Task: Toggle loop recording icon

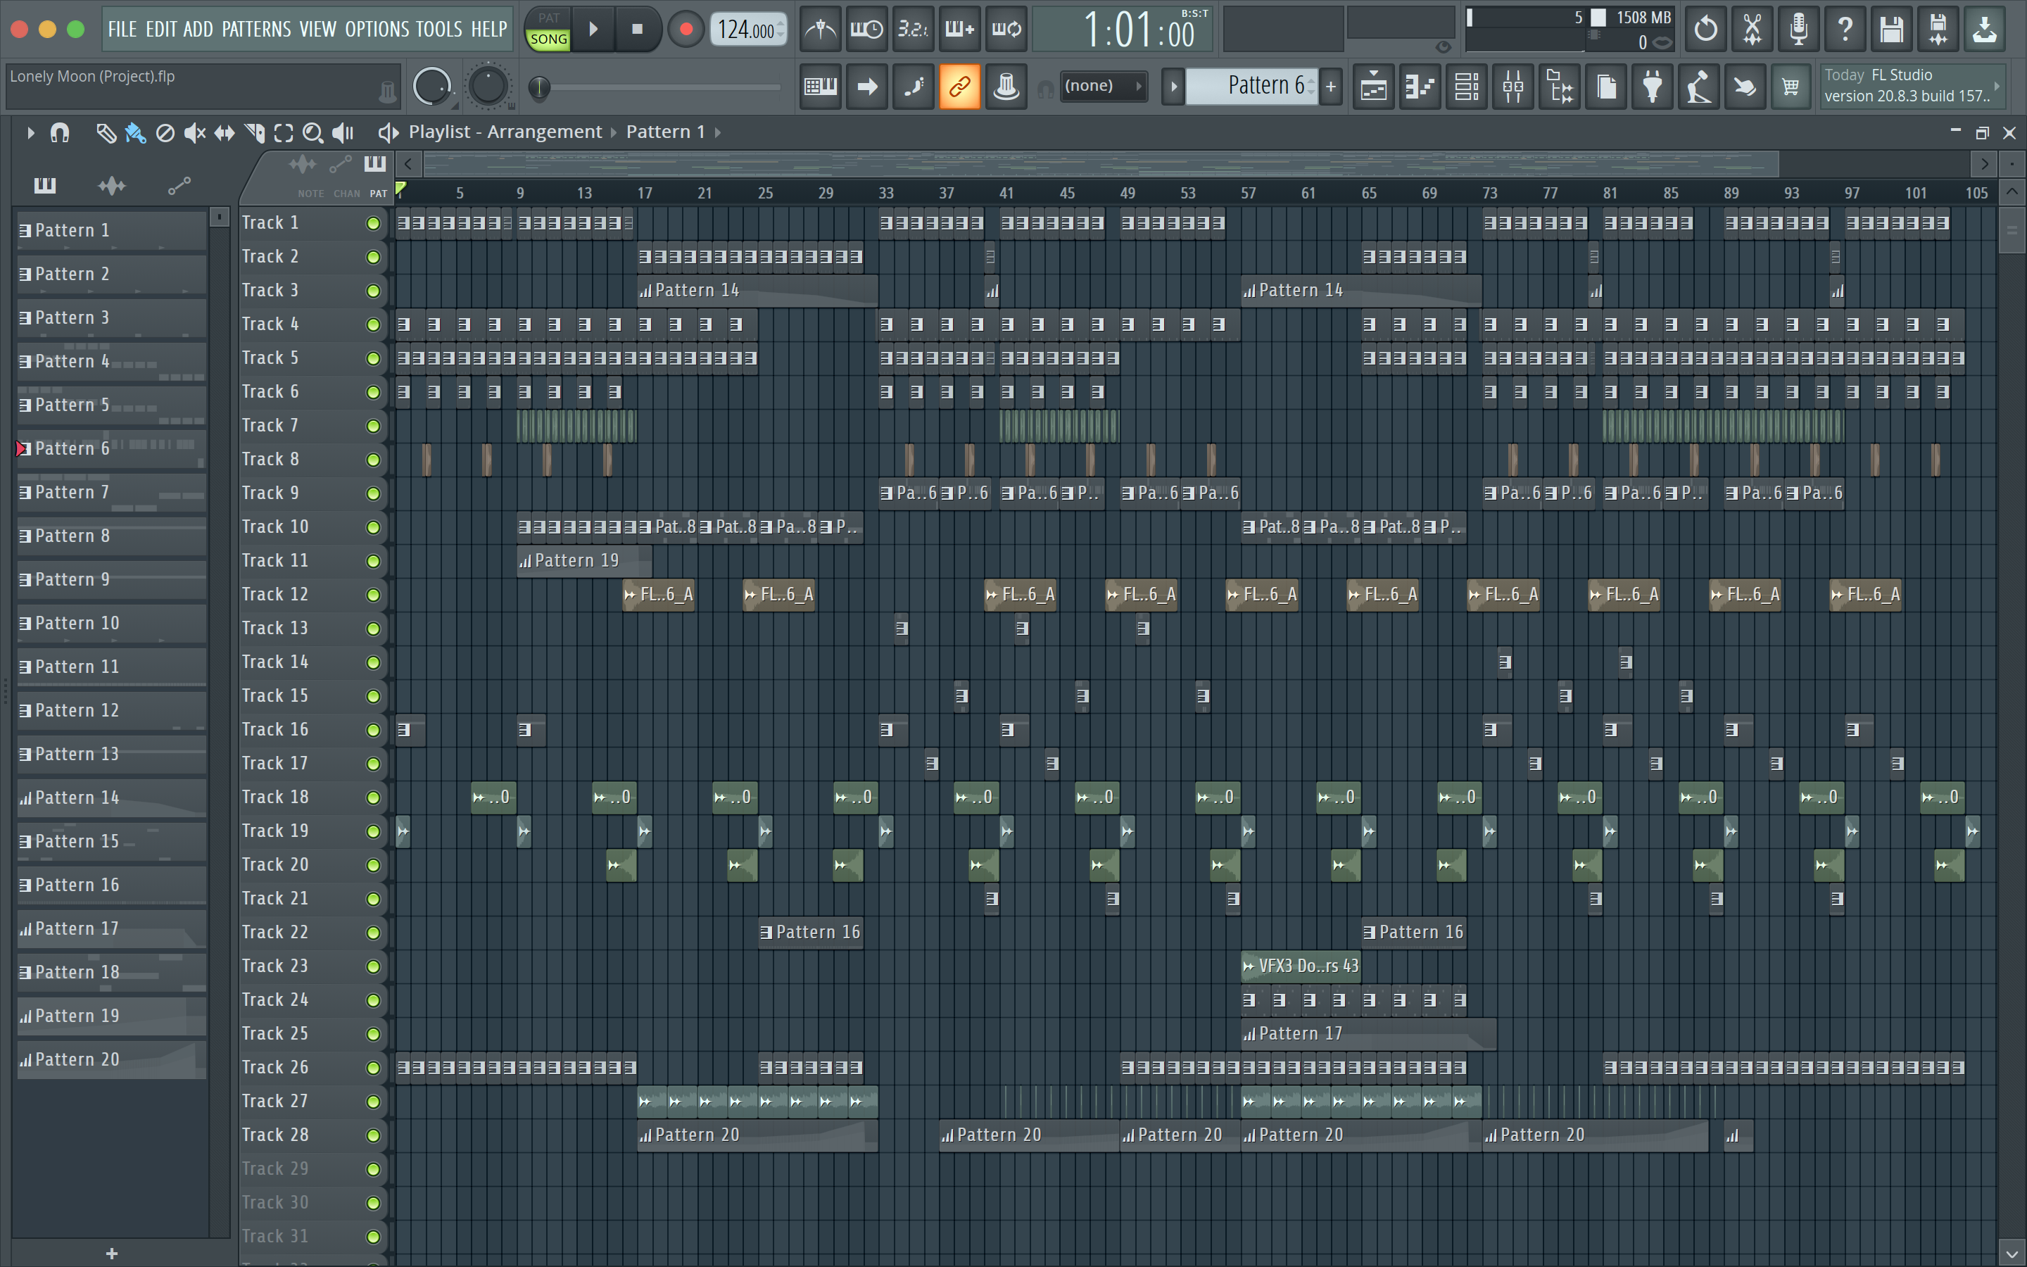Action: 1006,30
